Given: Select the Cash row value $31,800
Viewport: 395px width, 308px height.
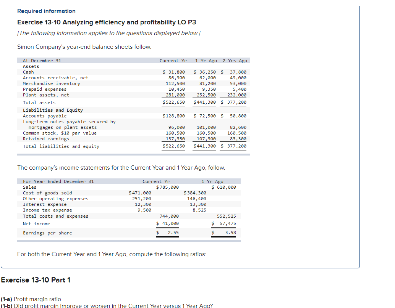Looking at the screenshot, I should 174,72.
